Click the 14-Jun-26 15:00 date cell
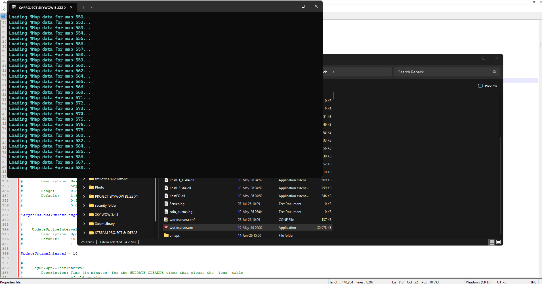The image size is (542, 284). coord(249,236)
